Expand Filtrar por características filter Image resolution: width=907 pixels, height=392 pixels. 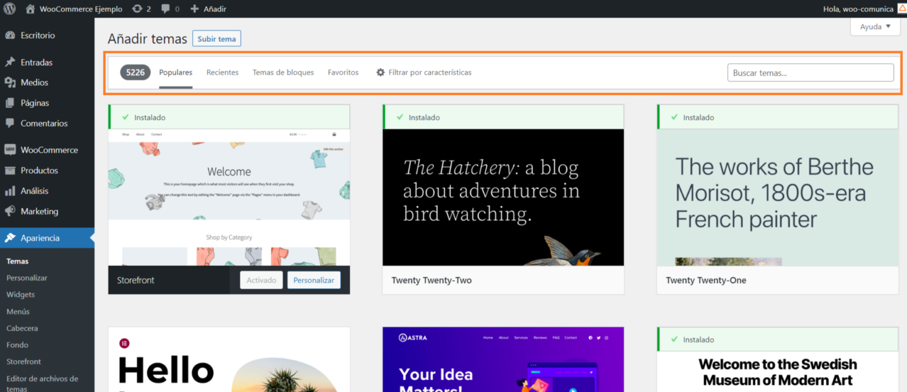423,73
